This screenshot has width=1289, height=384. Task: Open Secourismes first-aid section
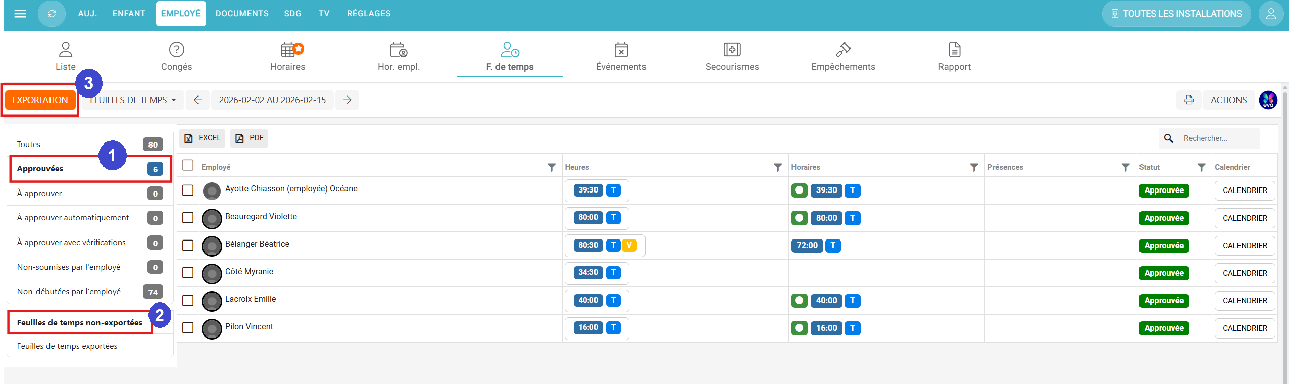(x=732, y=57)
